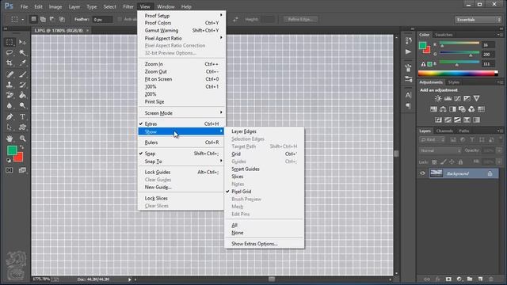Select the Magic Wand tool
This screenshot has height=285, width=507.
pyautogui.click(x=22, y=53)
